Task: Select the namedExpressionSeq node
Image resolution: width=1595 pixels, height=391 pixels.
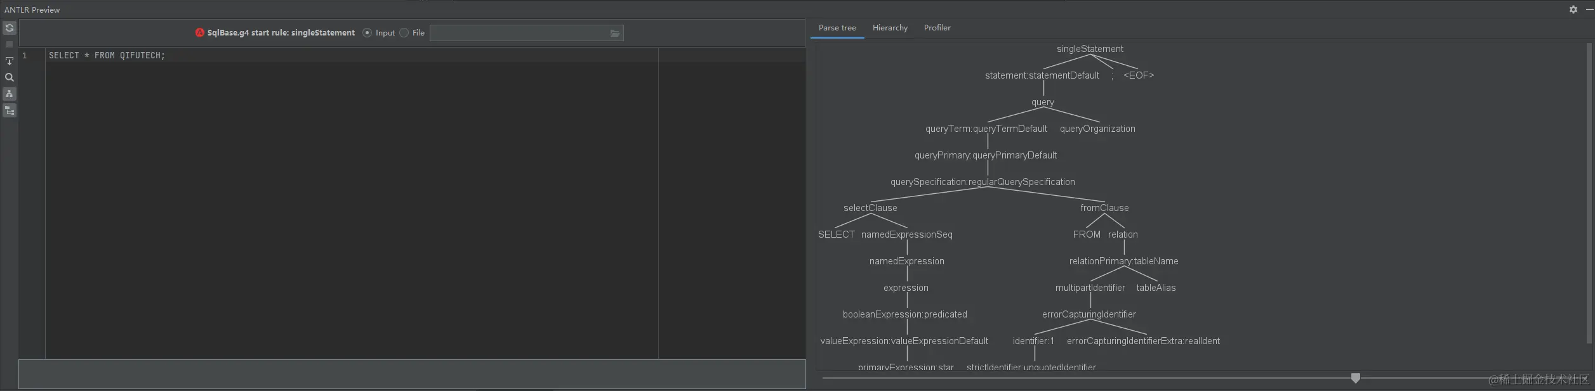Action: tap(906, 234)
